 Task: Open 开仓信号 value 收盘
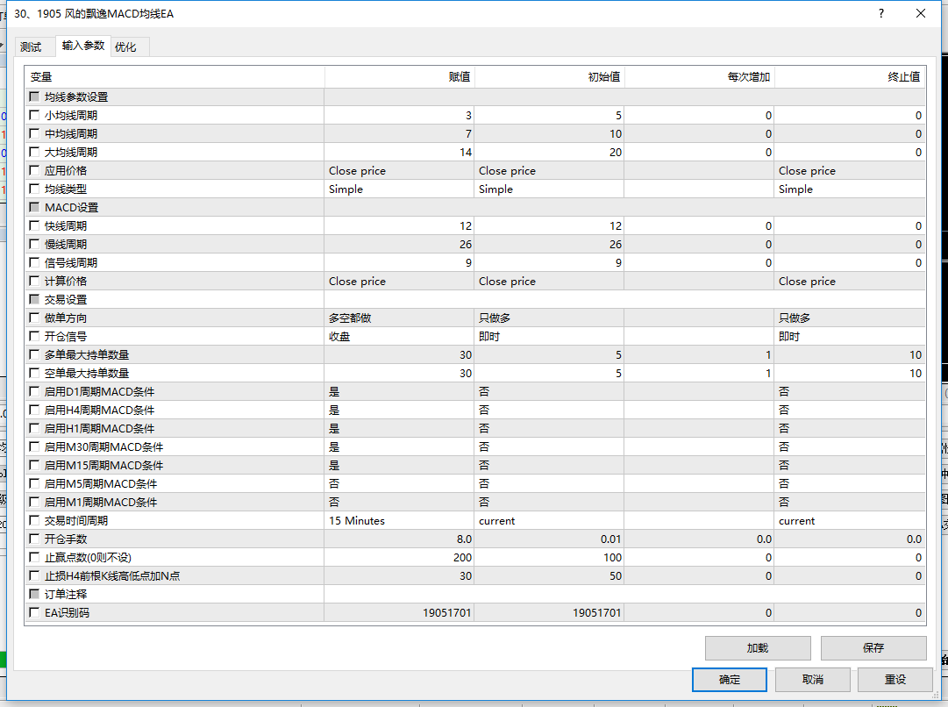(x=399, y=336)
